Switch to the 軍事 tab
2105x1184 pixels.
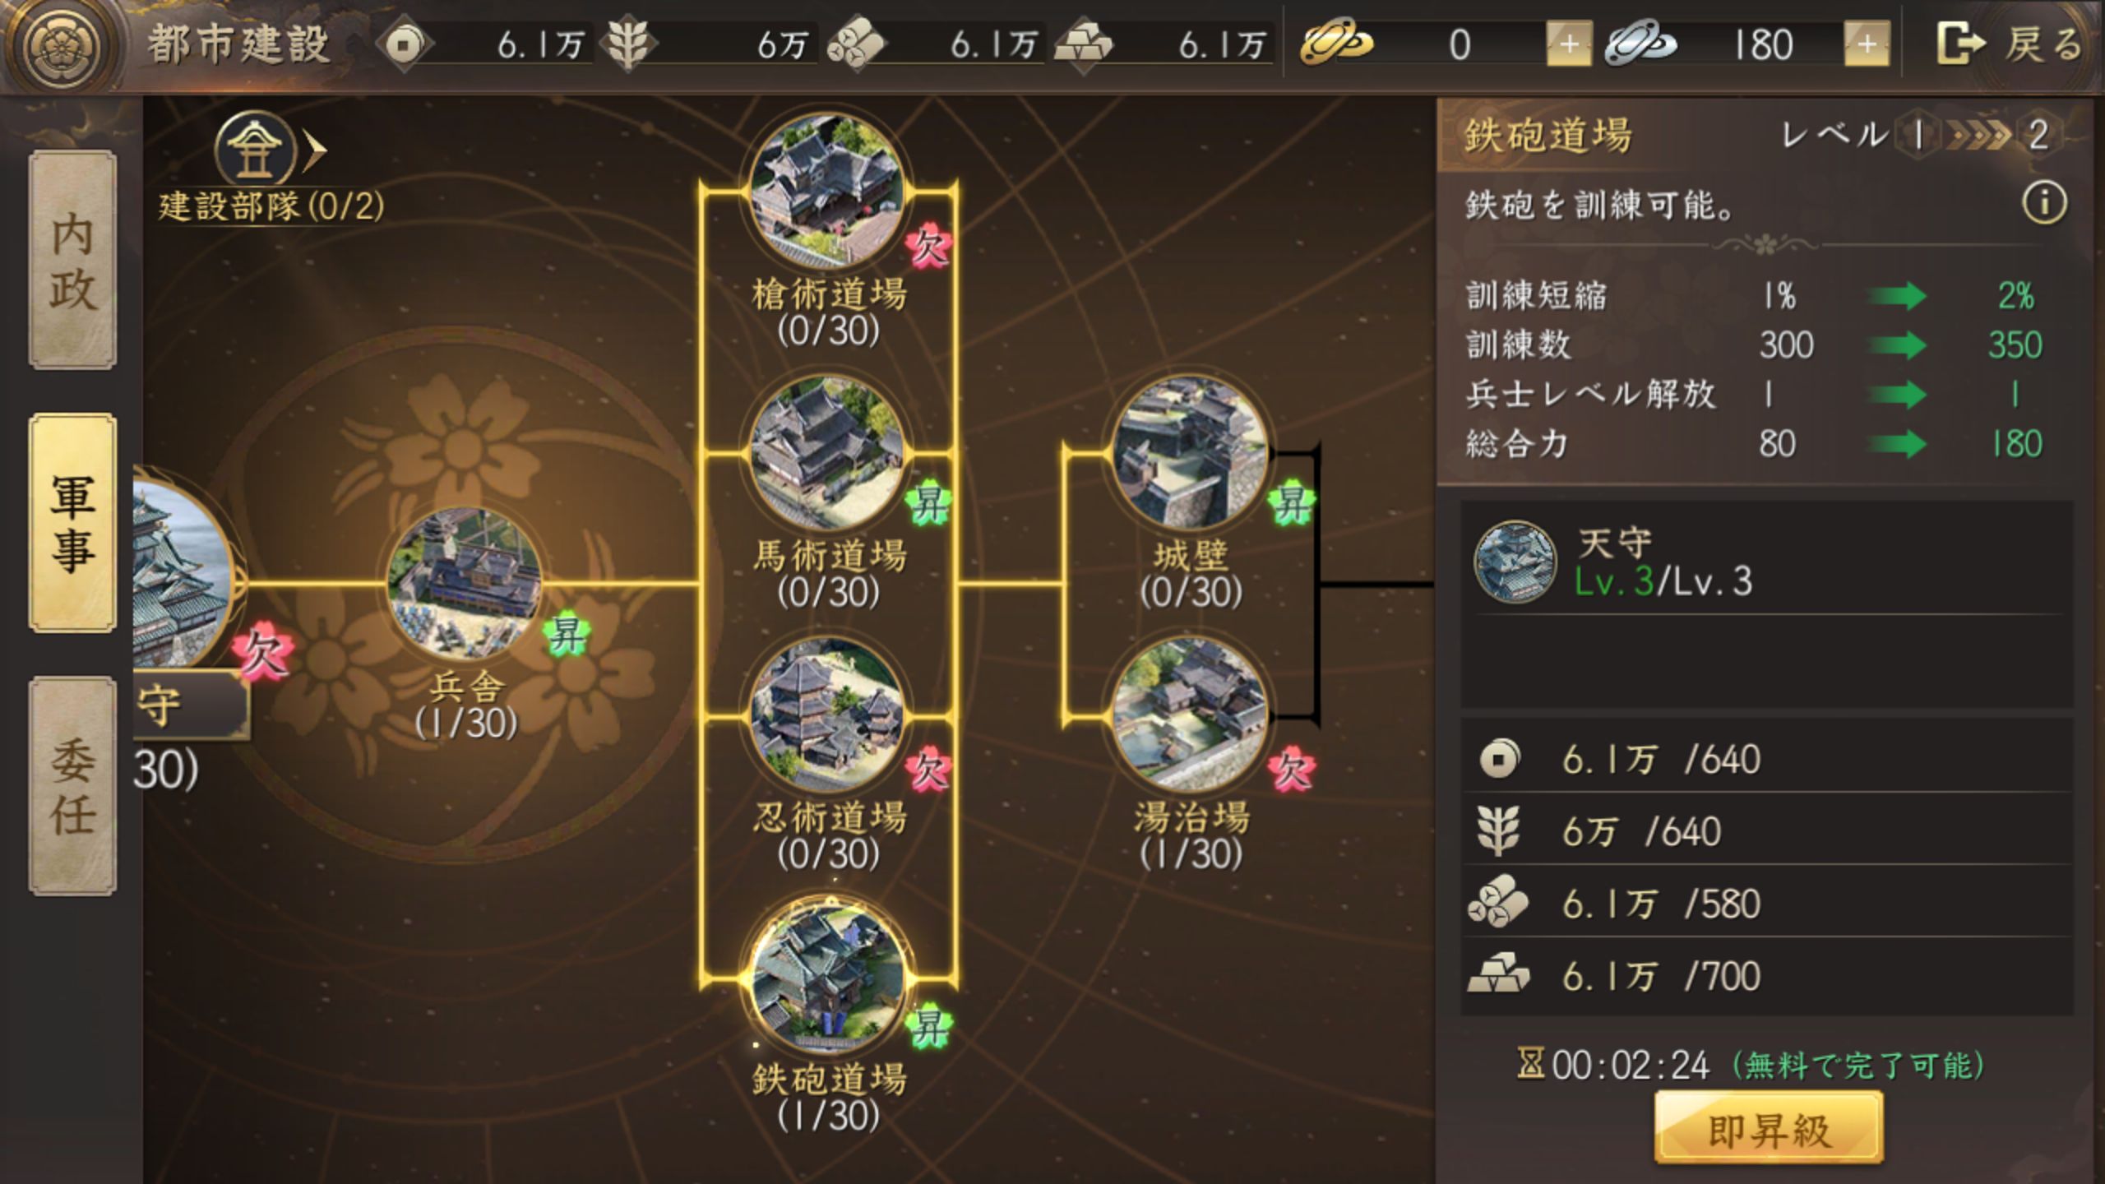click(x=72, y=523)
